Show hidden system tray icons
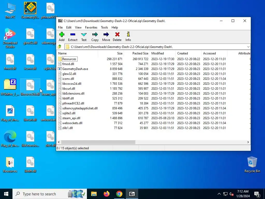This screenshot has height=199, width=265. [x=219, y=194]
